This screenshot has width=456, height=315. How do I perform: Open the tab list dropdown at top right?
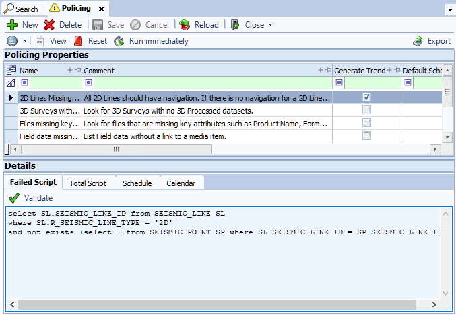[x=450, y=9]
